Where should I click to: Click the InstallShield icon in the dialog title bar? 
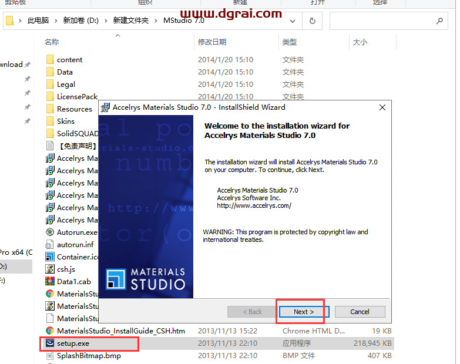point(105,107)
